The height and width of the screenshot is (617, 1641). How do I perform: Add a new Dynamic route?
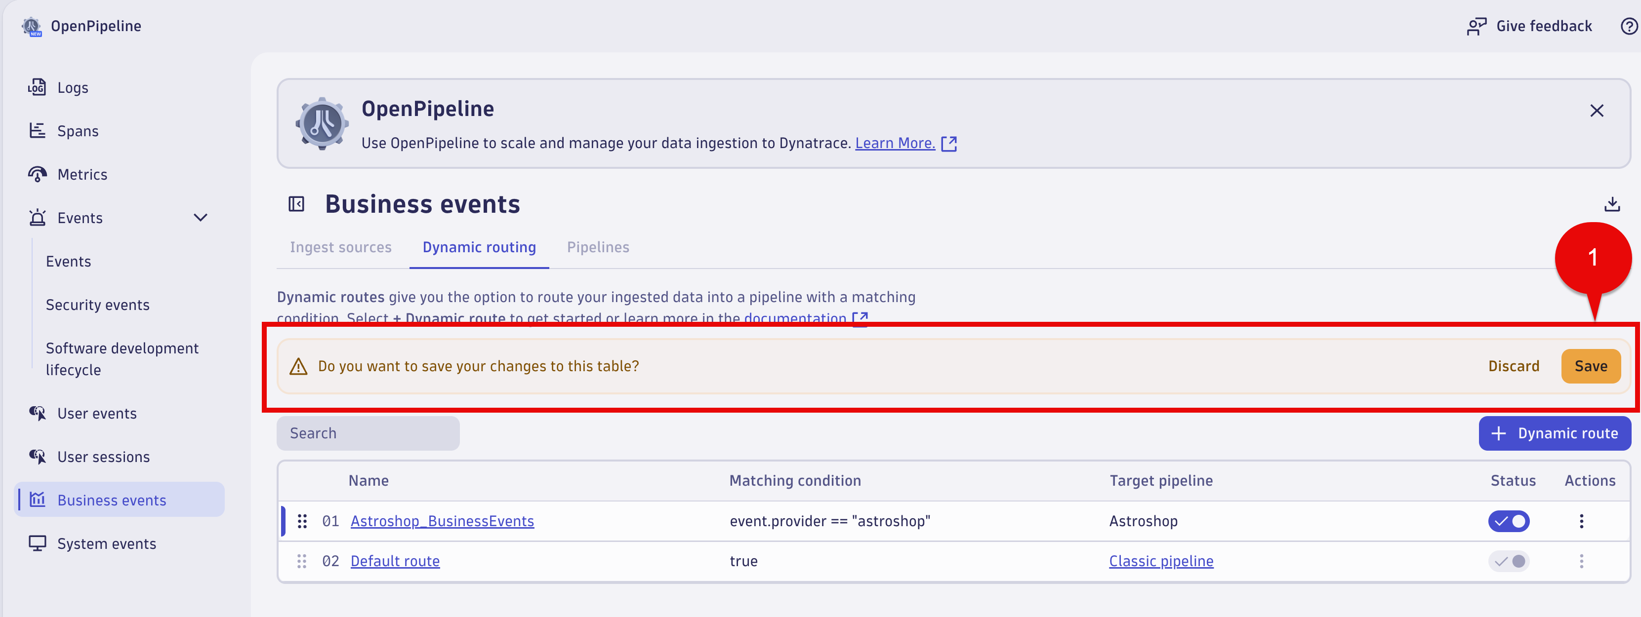[x=1555, y=433]
